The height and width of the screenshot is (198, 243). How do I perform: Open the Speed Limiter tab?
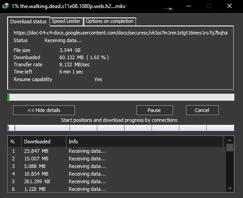(x=66, y=21)
